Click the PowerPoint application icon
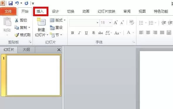The height and width of the screenshot is (109, 173). click(3, 3)
